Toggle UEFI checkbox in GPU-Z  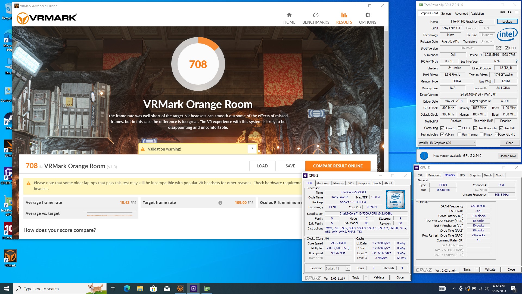click(507, 48)
